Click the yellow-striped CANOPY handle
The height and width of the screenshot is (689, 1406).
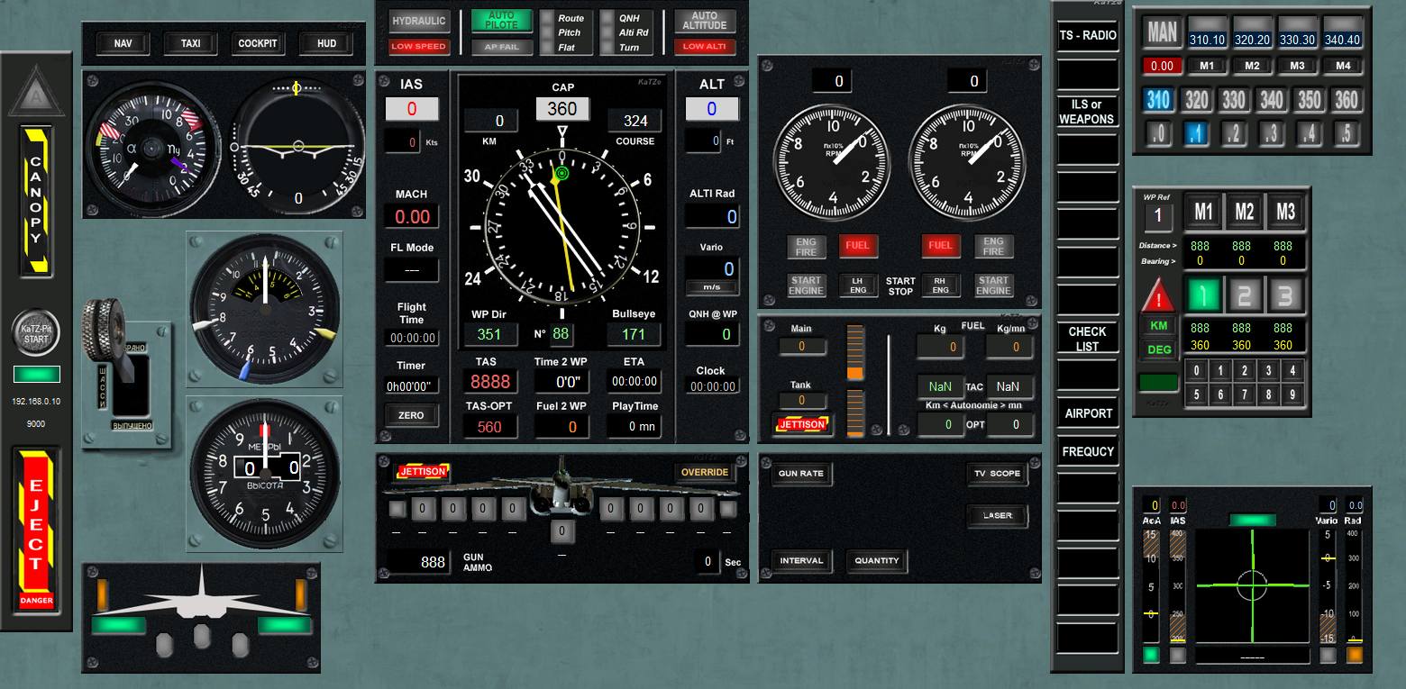click(36, 201)
